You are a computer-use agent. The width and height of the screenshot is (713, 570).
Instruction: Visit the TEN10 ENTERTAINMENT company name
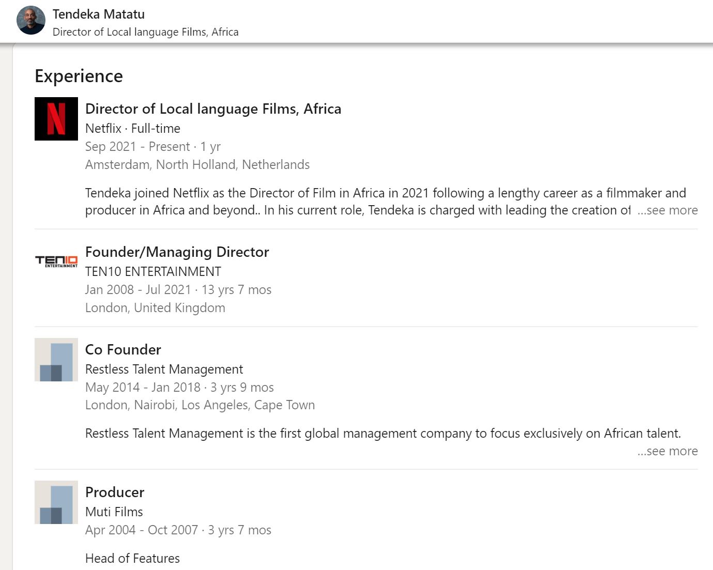pyautogui.click(x=153, y=272)
